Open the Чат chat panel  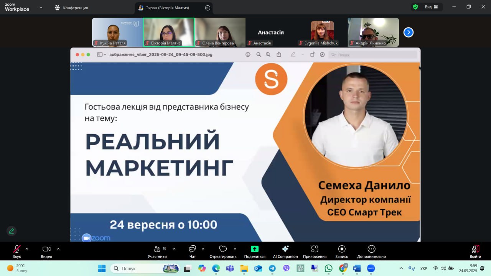(193, 251)
